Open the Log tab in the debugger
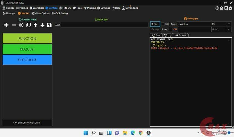The image size is (234, 137). (x=167, y=35)
